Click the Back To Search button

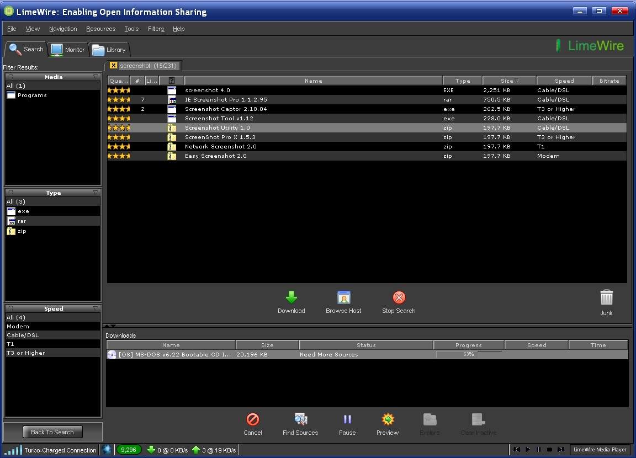click(x=52, y=432)
